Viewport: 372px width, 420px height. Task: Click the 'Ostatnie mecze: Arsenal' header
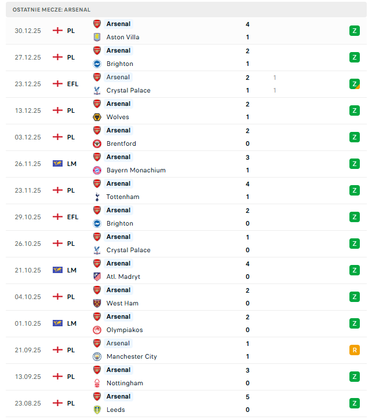52,10
